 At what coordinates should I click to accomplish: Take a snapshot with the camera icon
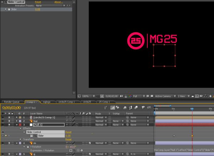[122, 96]
